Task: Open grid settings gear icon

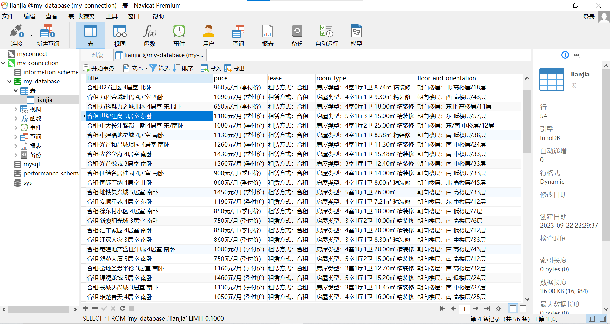Action: click(x=498, y=308)
